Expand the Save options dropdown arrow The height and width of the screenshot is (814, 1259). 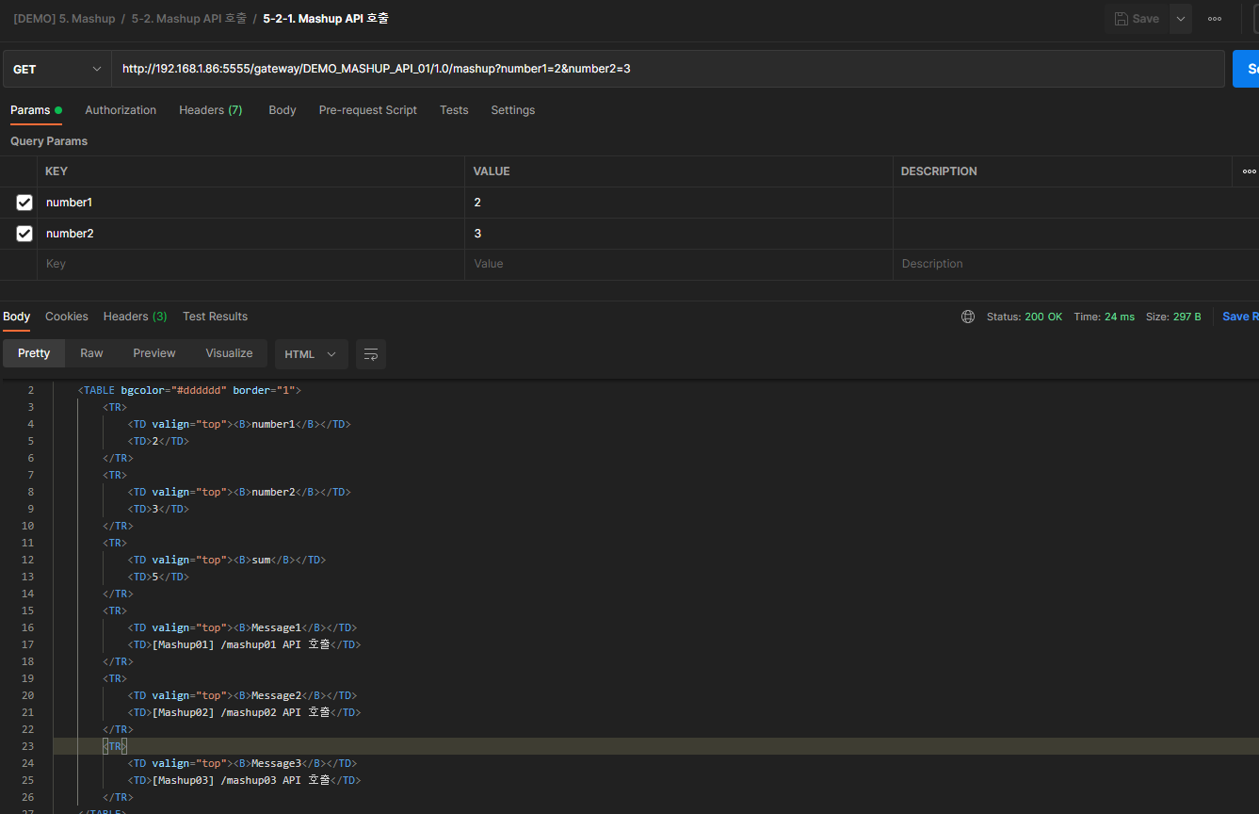pos(1180,19)
